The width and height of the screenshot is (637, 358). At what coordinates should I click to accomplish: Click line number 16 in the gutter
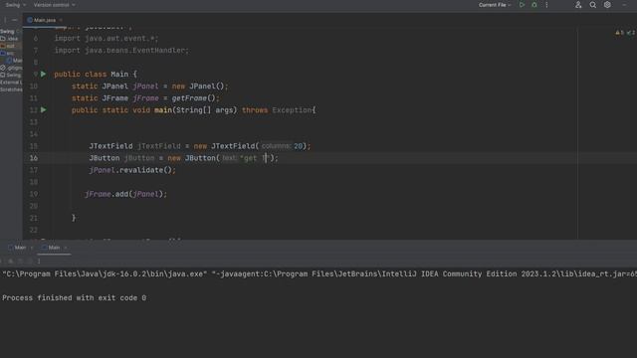click(34, 158)
